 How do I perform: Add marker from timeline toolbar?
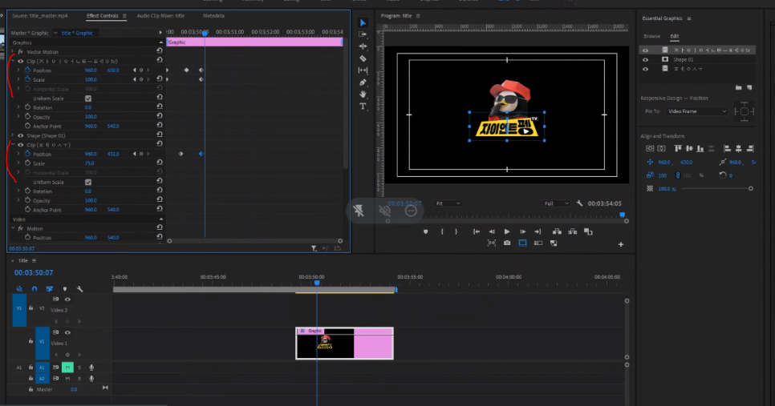pyautogui.click(x=65, y=288)
